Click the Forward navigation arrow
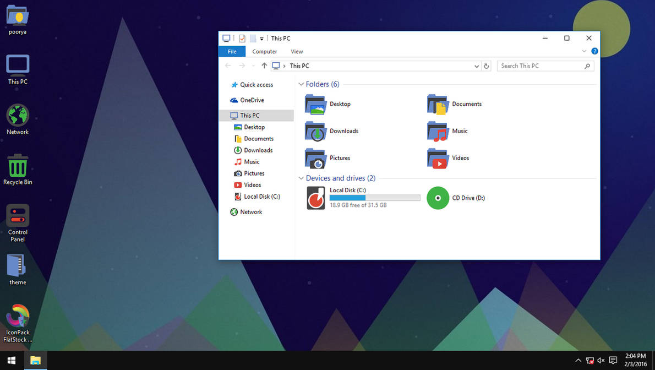The height and width of the screenshot is (370, 655). (x=242, y=66)
